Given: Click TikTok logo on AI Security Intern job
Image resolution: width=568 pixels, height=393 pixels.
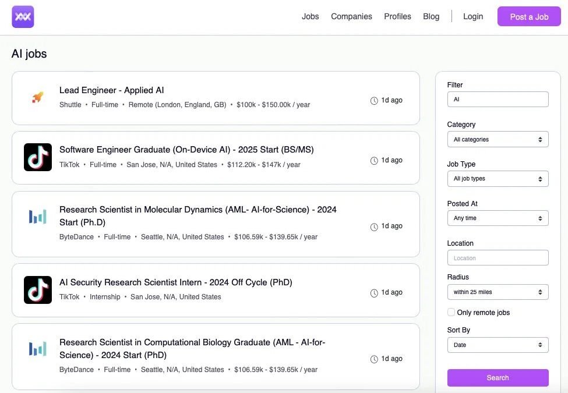Looking at the screenshot, I should 38,290.
